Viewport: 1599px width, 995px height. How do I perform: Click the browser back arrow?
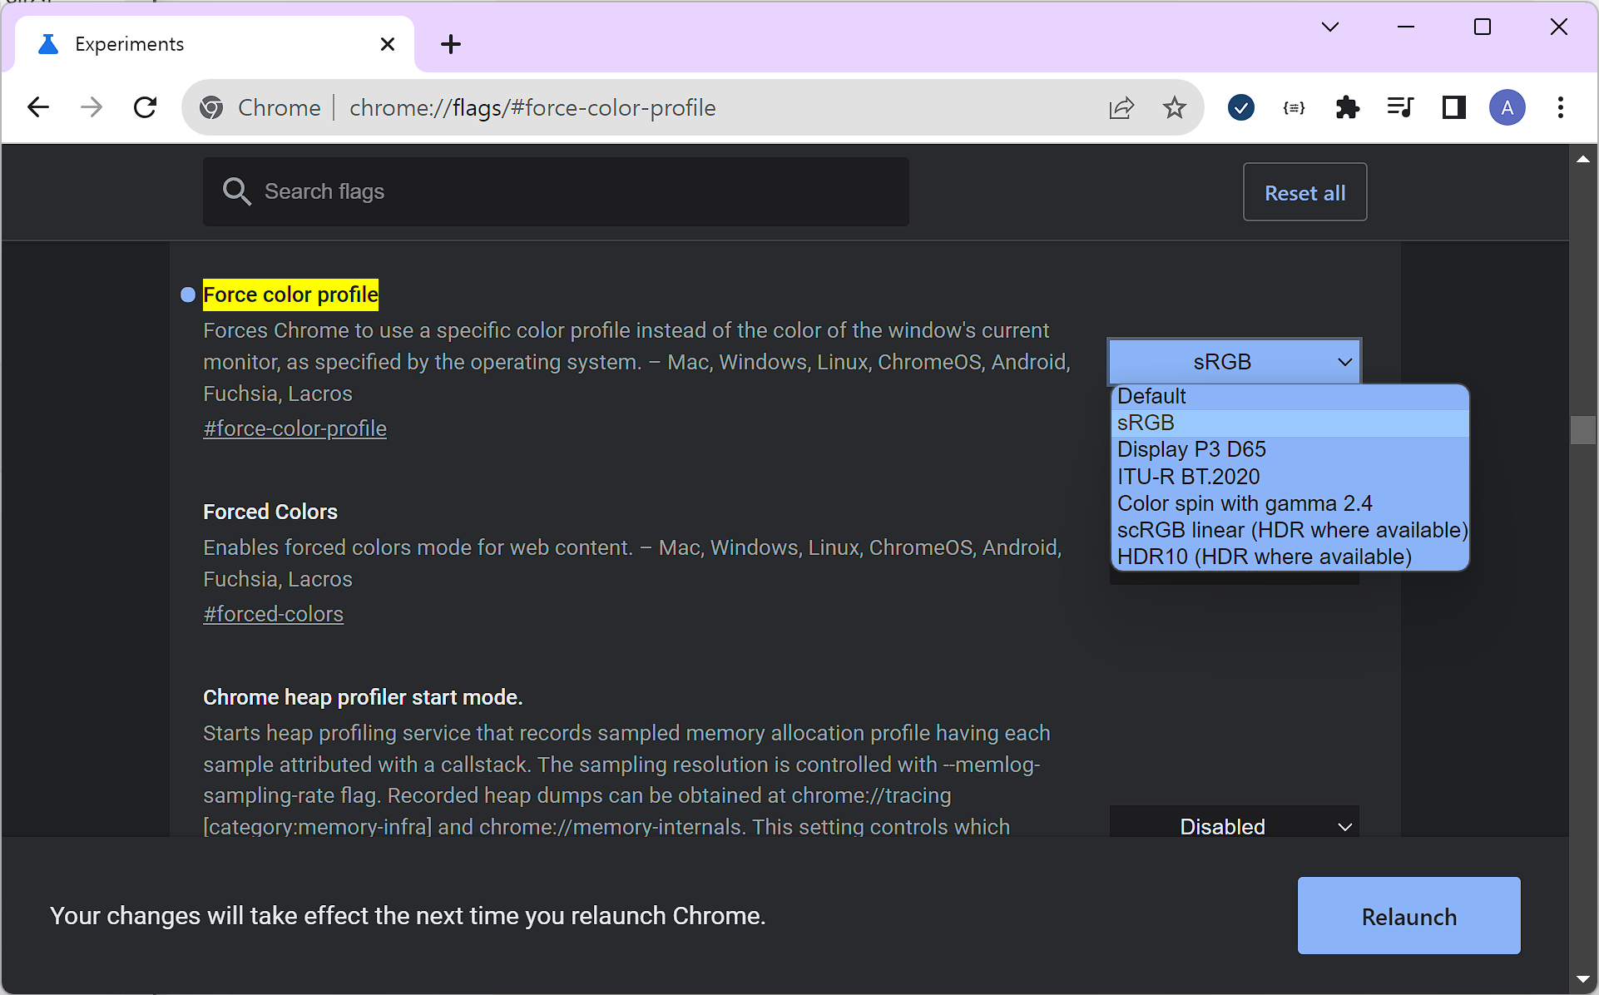point(38,107)
